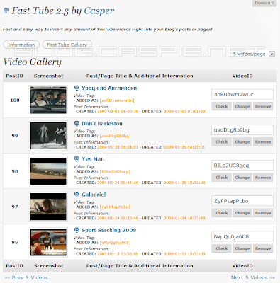Remove video from post 98
Screen dimensions: 280x283
(x=263, y=178)
